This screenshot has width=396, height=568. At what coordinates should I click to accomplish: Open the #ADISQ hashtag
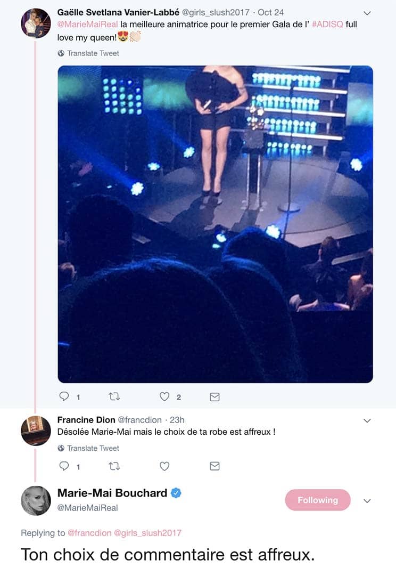327,25
